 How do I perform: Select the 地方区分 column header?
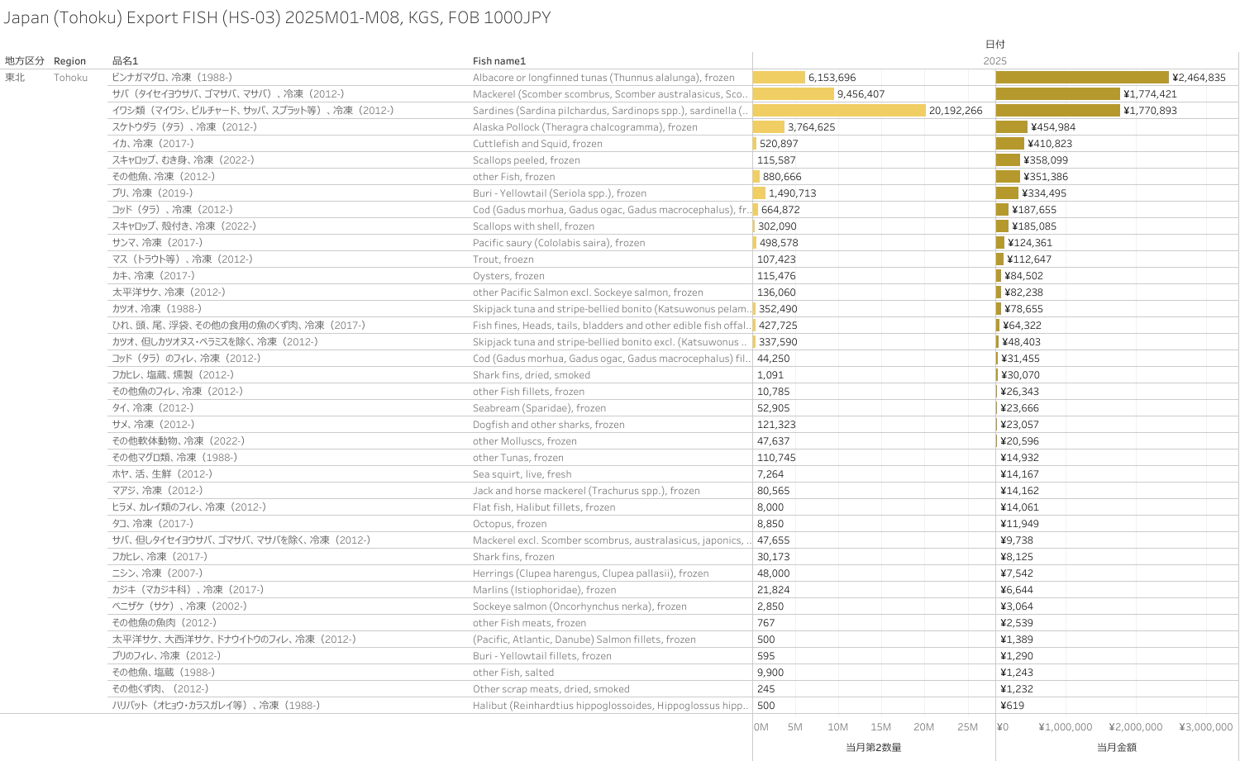[x=25, y=61]
